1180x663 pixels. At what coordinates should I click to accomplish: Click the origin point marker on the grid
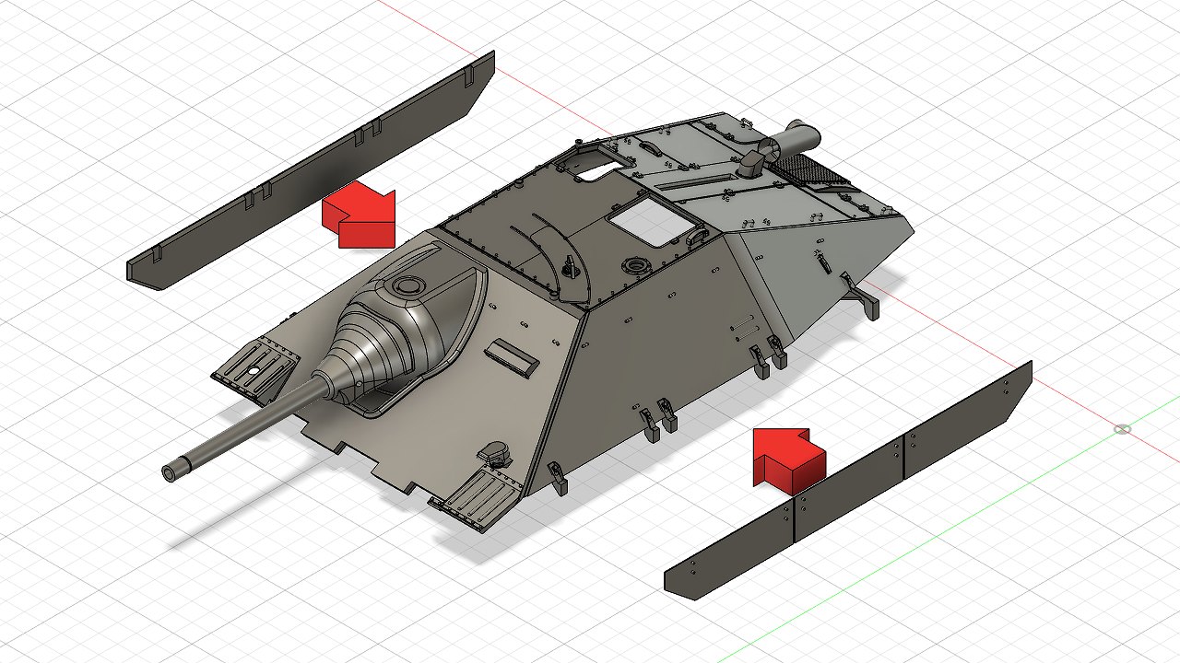point(1122,429)
